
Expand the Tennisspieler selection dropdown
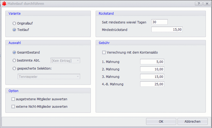pos(49,77)
